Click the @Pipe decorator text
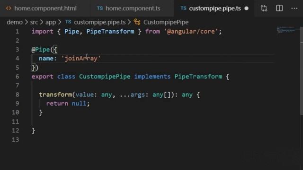The image size is (303, 170). point(41,50)
